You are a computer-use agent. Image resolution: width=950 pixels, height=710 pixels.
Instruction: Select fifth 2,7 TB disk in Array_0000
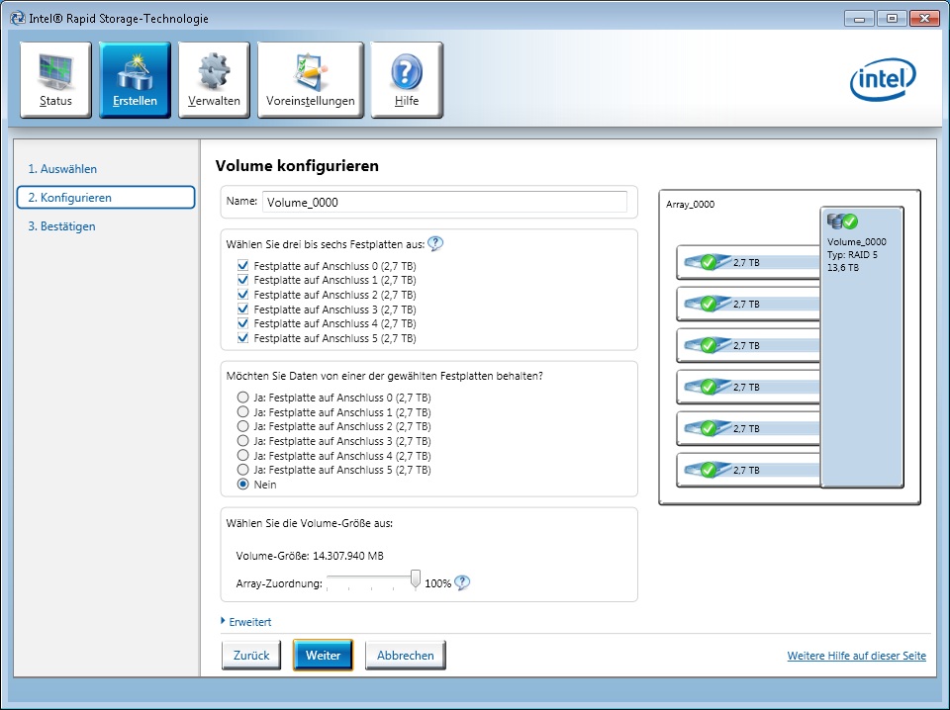[748, 428]
